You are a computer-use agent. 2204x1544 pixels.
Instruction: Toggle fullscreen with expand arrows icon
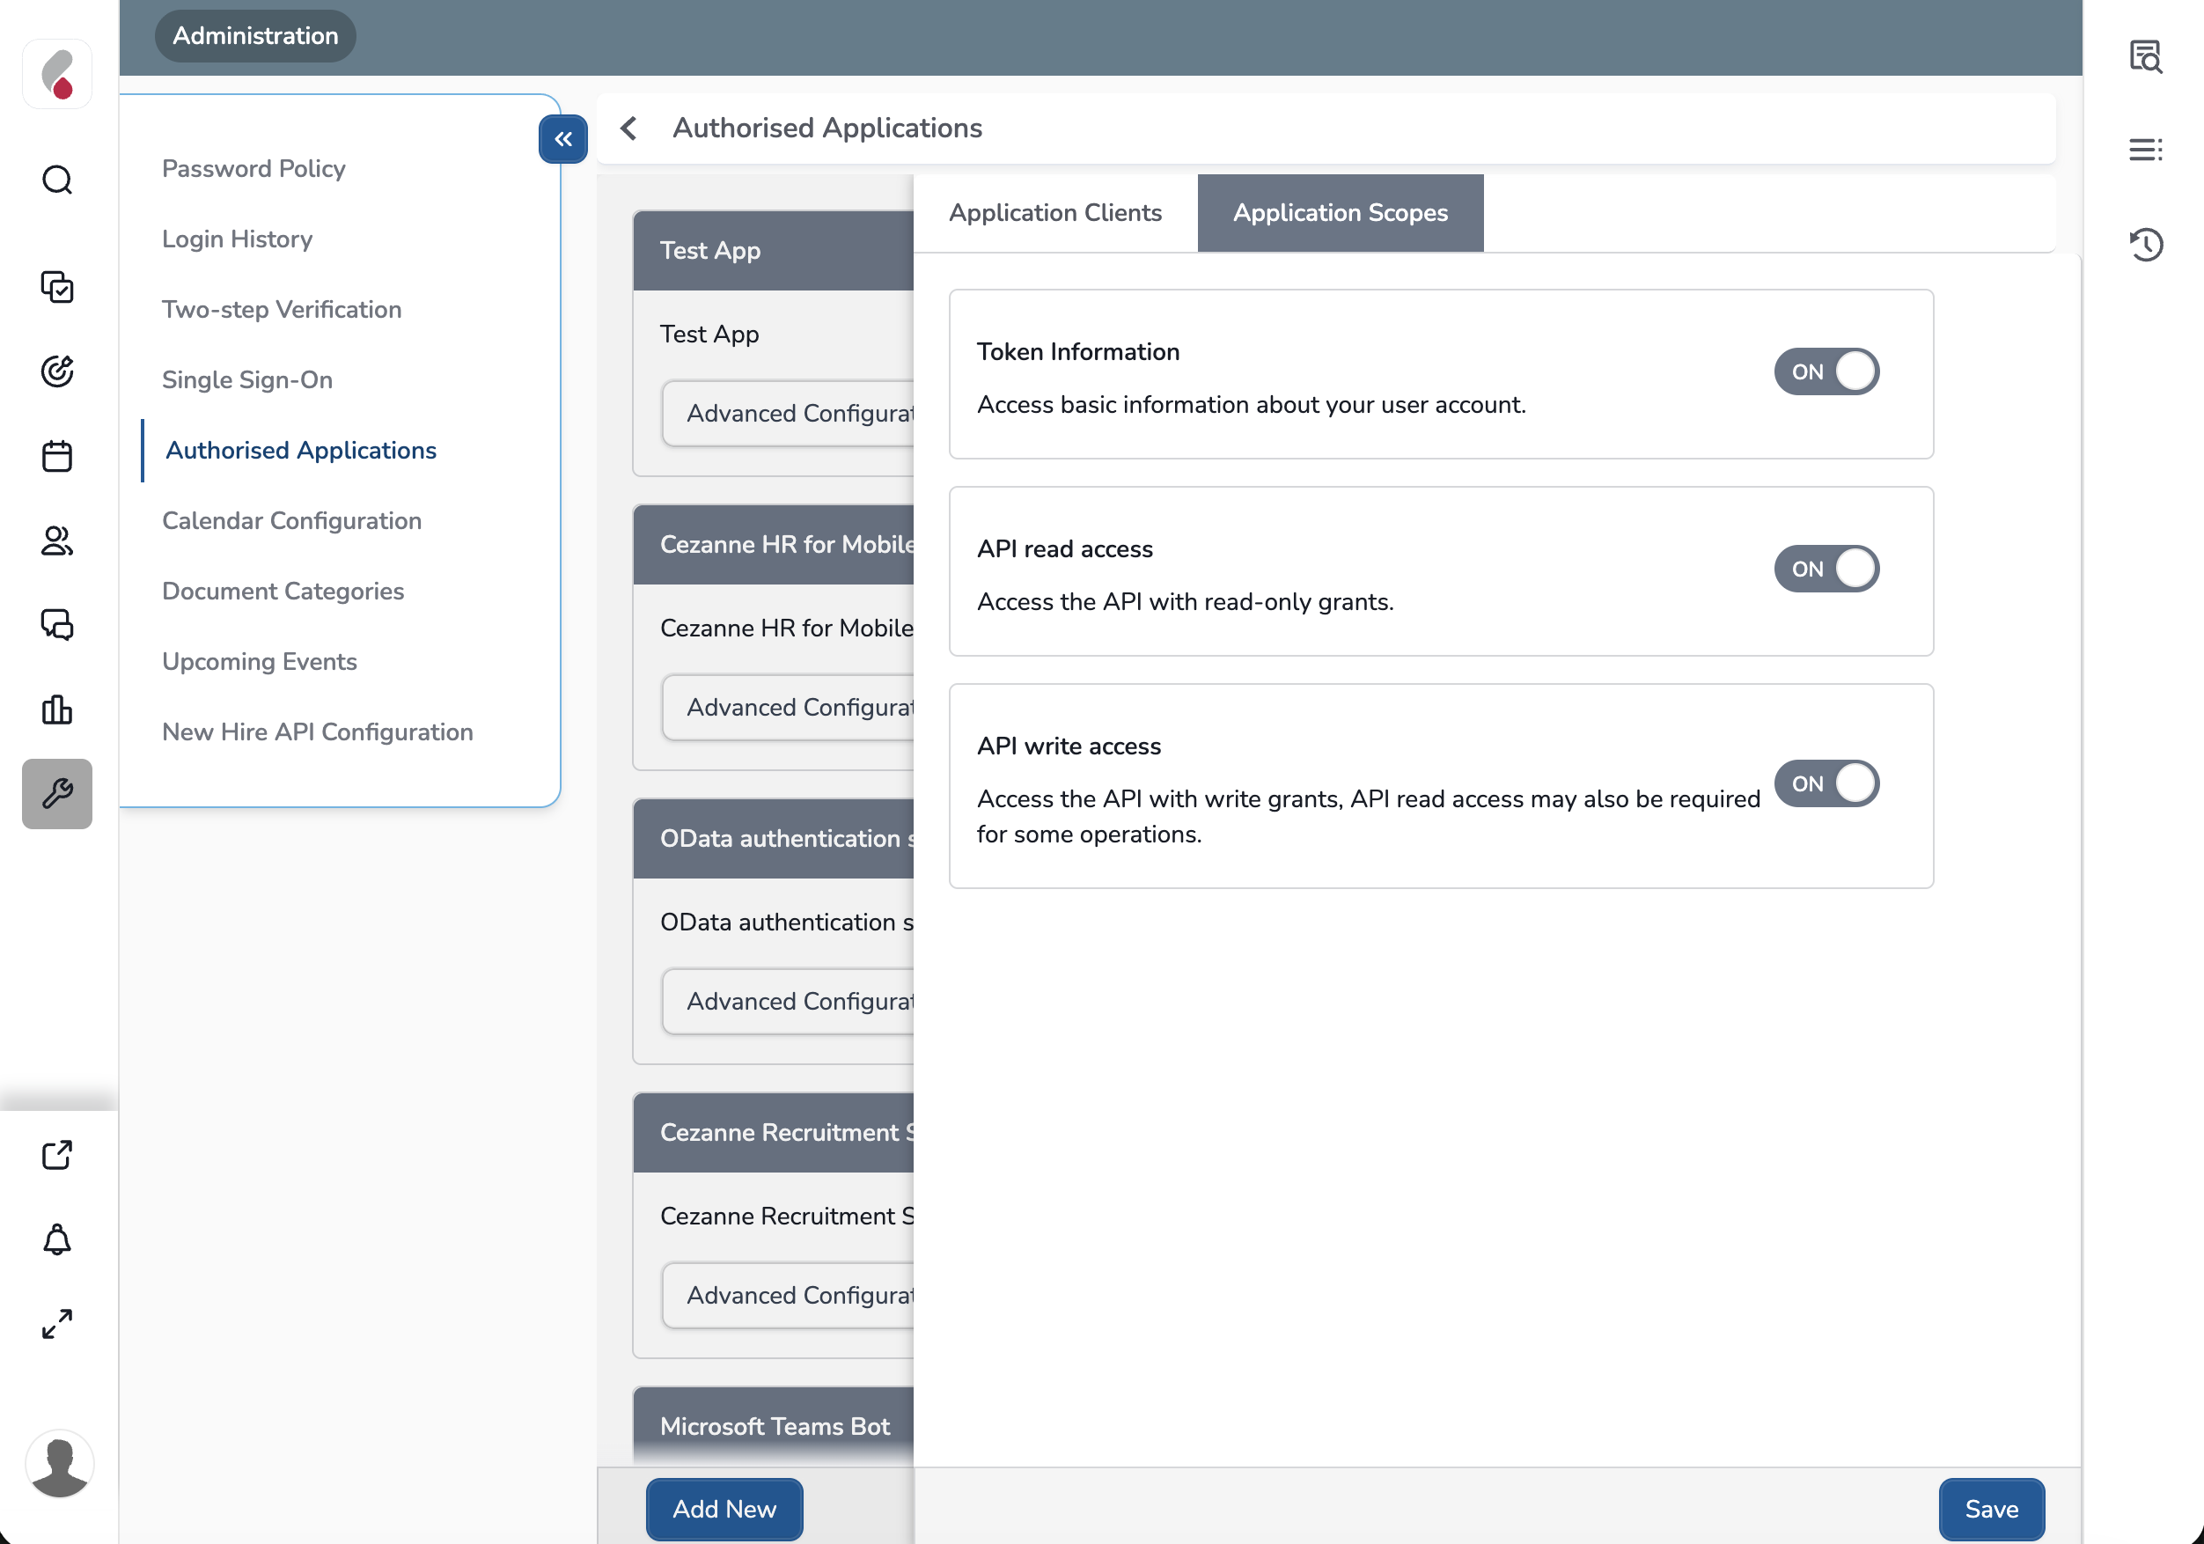[57, 1324]
